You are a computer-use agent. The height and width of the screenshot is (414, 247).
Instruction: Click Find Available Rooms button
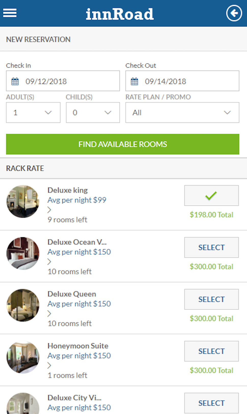click(x=122, y=144)
